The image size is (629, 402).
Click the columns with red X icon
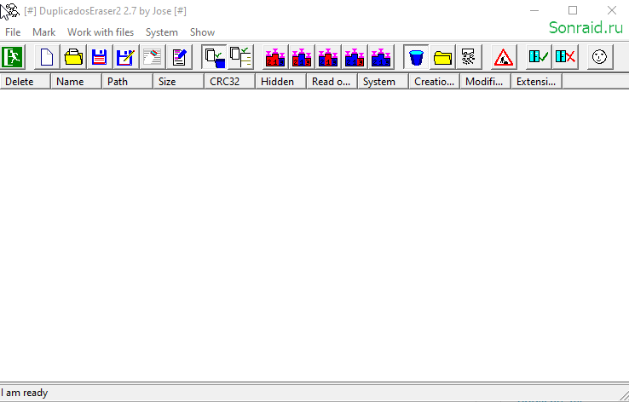(x=565, y=57)
